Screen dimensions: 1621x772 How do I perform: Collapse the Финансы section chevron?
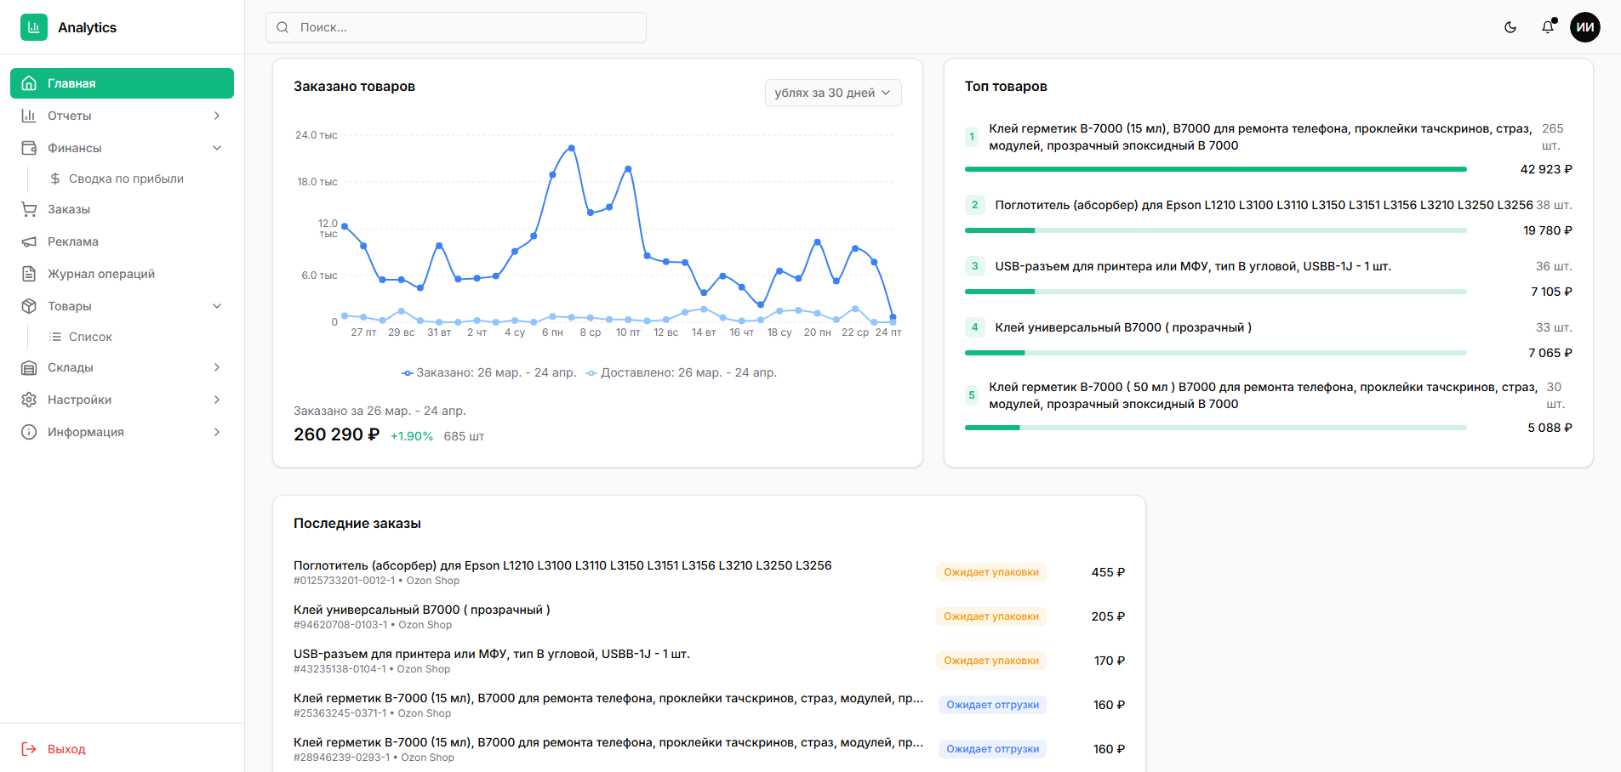(217, 148)
